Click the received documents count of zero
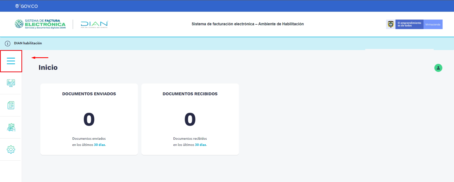Image resolution: width=454 pixels, height=182 pixels. tap(190, 119)
